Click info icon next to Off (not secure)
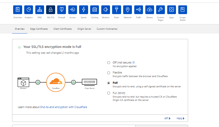The image size is (219, 127). pyautogui.click(x=133, y=62)
